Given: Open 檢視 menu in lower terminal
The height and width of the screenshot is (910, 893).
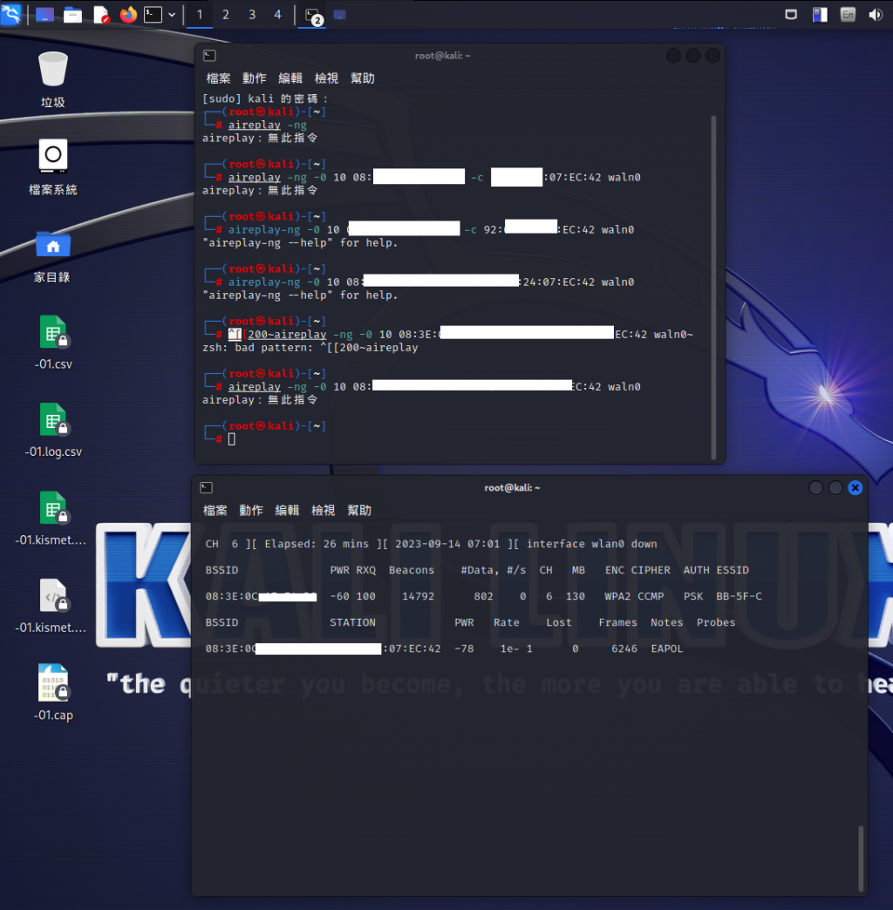Looking at the screenshot, I should coord(323,510).
